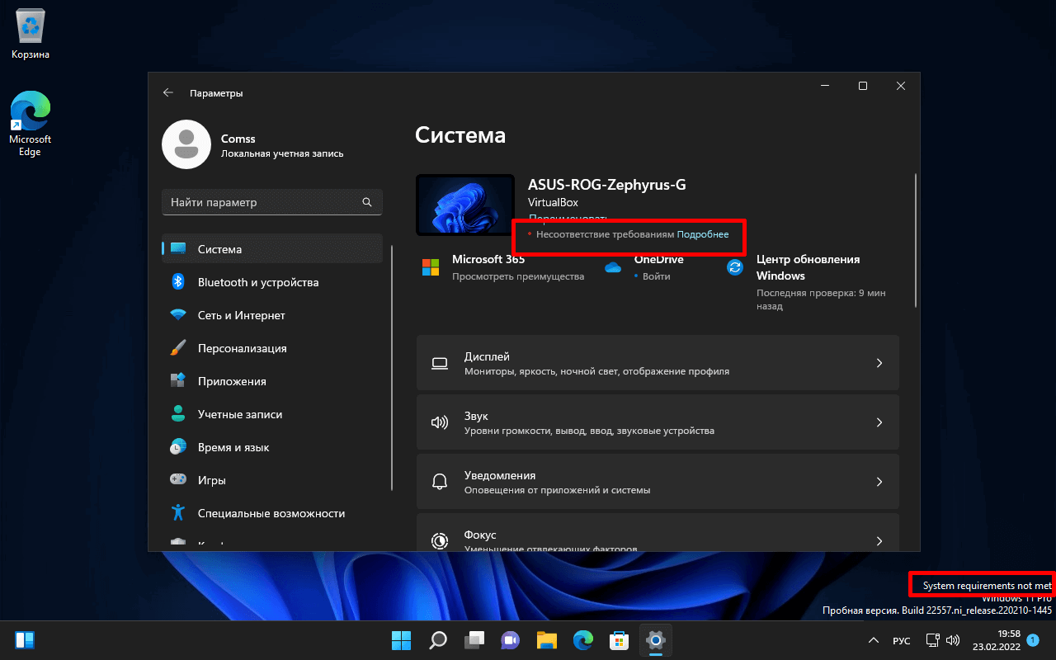This screenshot has width=1056, height=660.
Task: Select Система in the settings sidebar
Action: tap(272, 249)
